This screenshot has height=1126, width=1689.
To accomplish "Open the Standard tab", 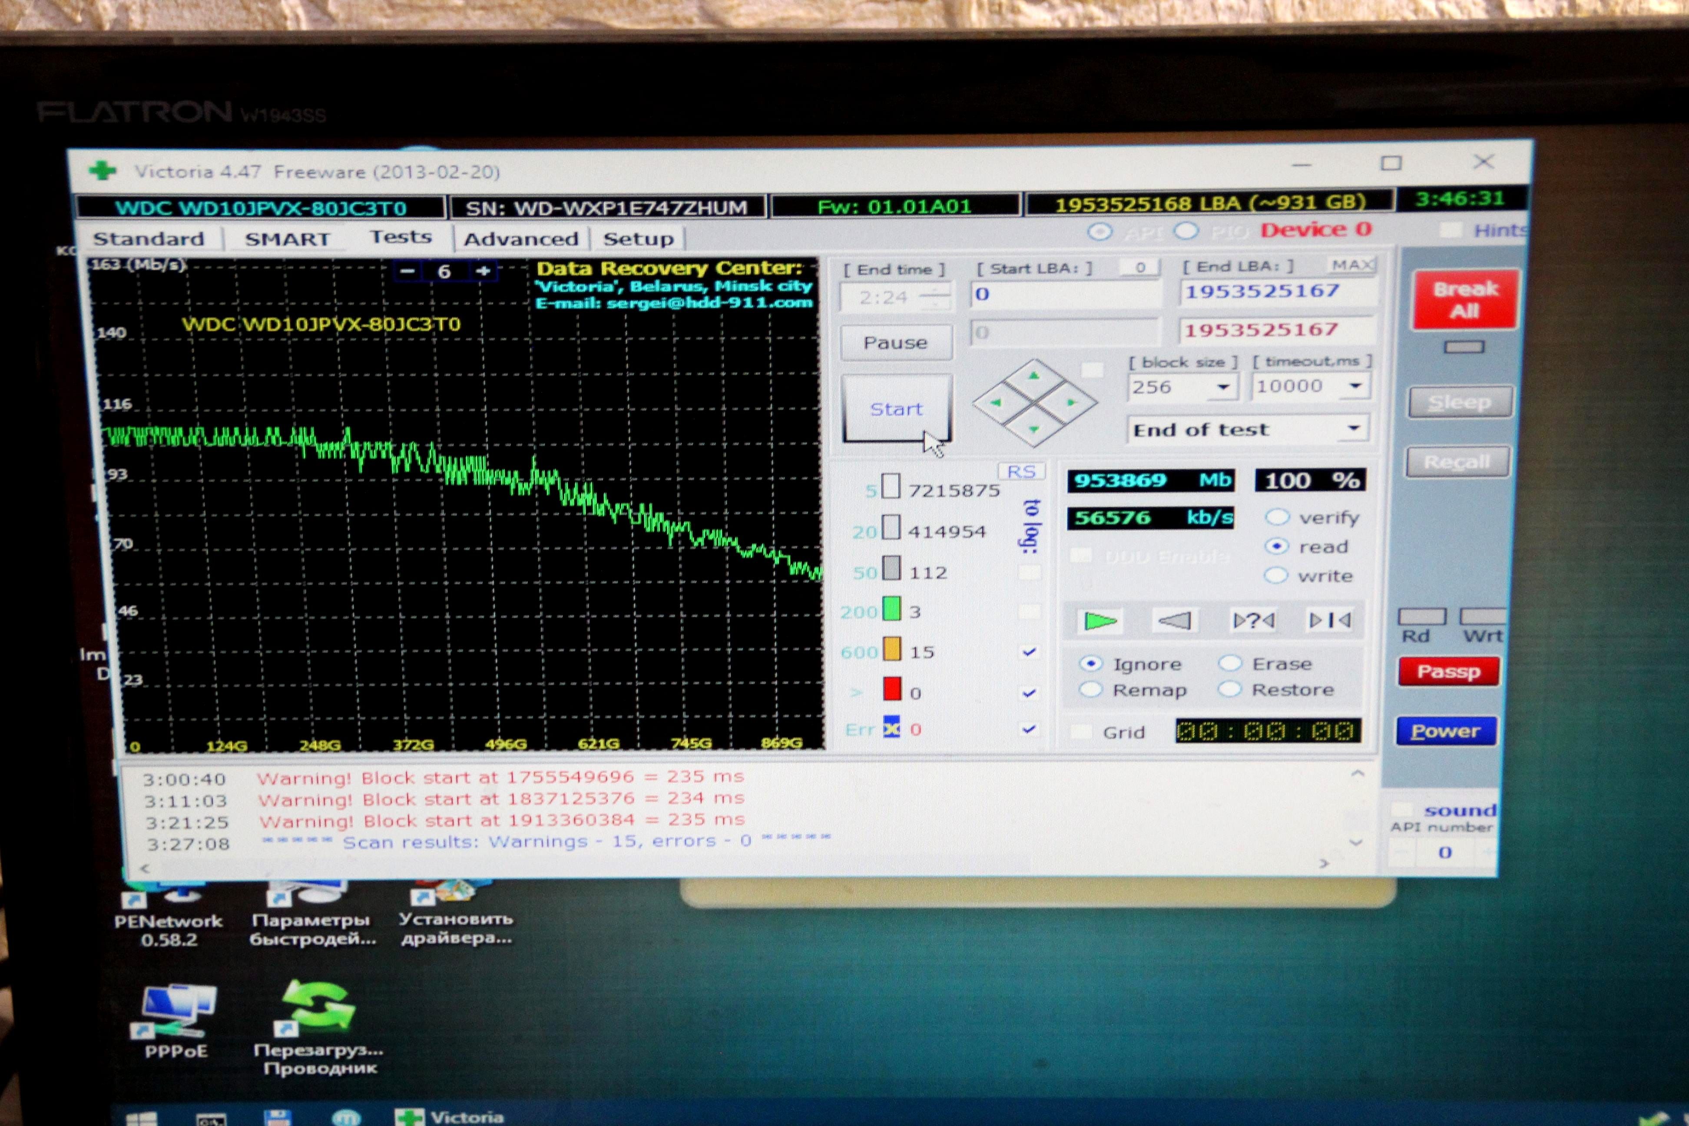I will coord(149,238).
